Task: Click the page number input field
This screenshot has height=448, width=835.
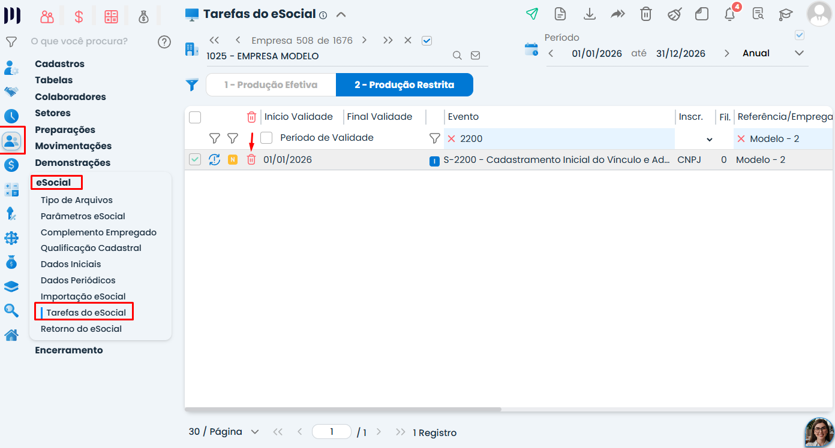Action: pyautogui.click(x=331, y=432)
